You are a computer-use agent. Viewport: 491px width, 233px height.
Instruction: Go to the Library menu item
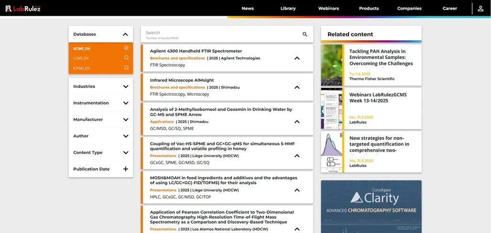tap(288, 8)
